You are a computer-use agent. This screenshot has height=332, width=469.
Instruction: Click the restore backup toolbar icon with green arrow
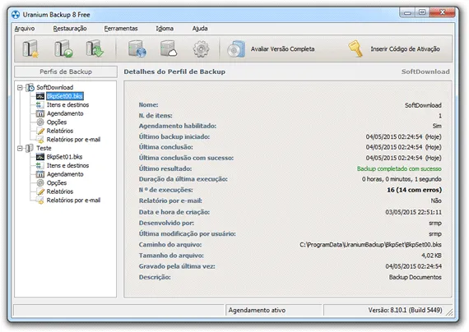coord(95,48)
